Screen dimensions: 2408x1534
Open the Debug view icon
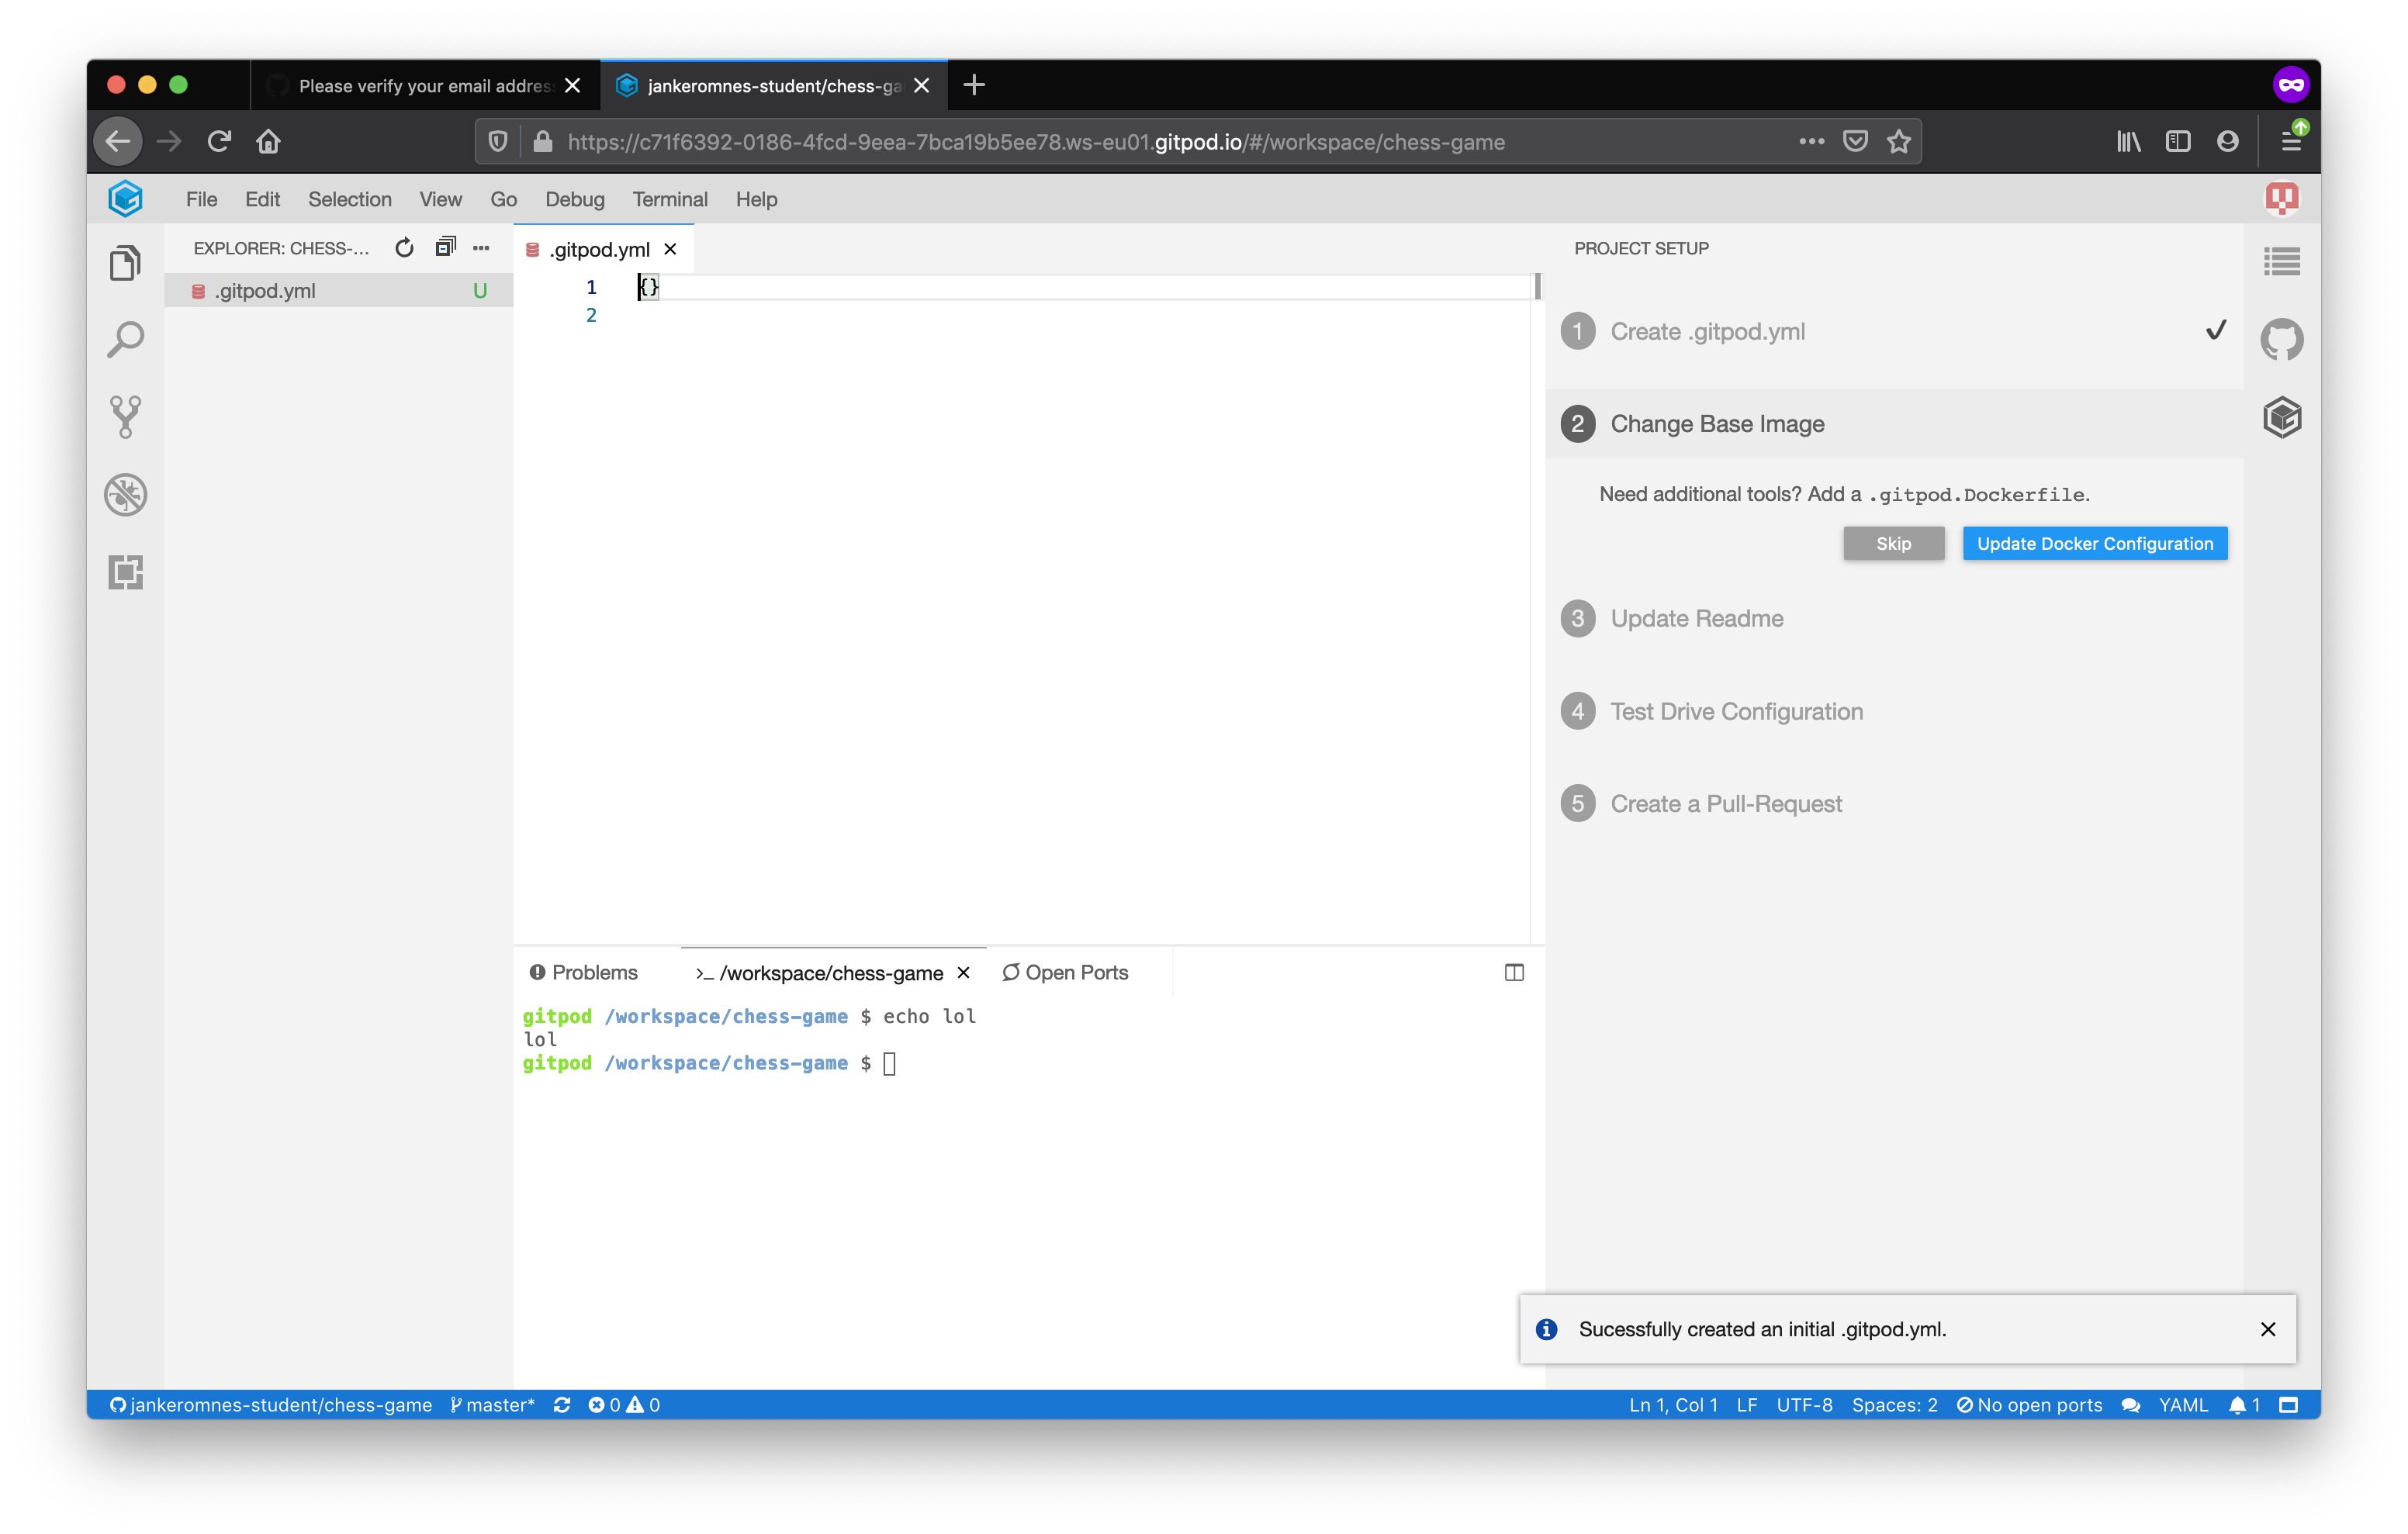(125, 495)
